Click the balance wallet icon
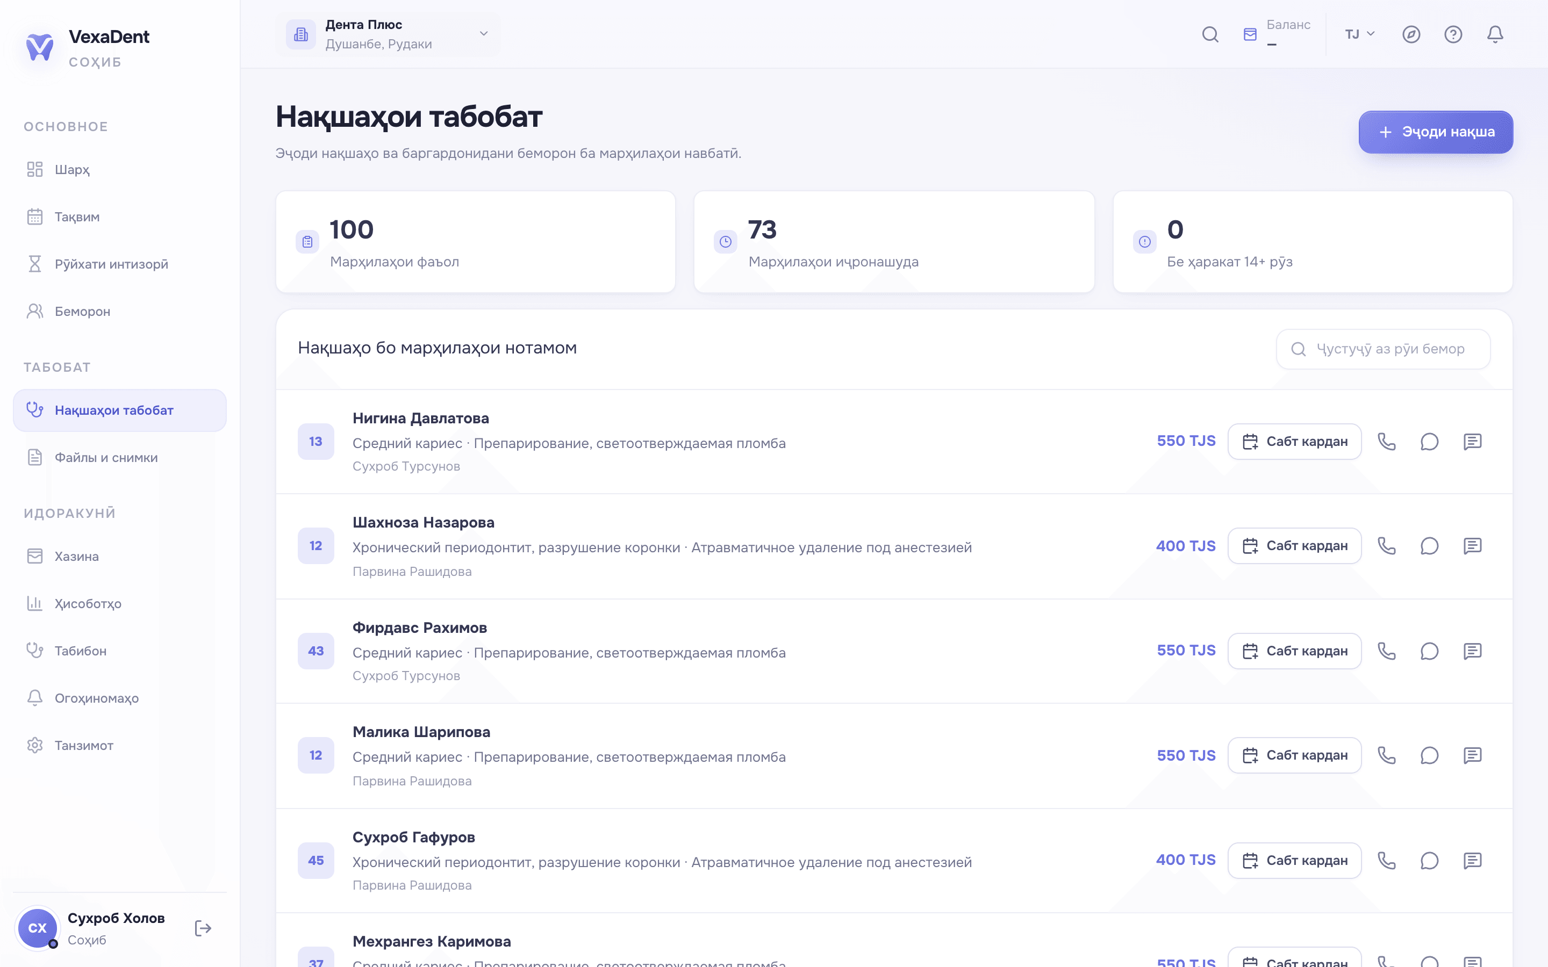Viewport: 1548px width, 967px height. (x=1250, y=34)
